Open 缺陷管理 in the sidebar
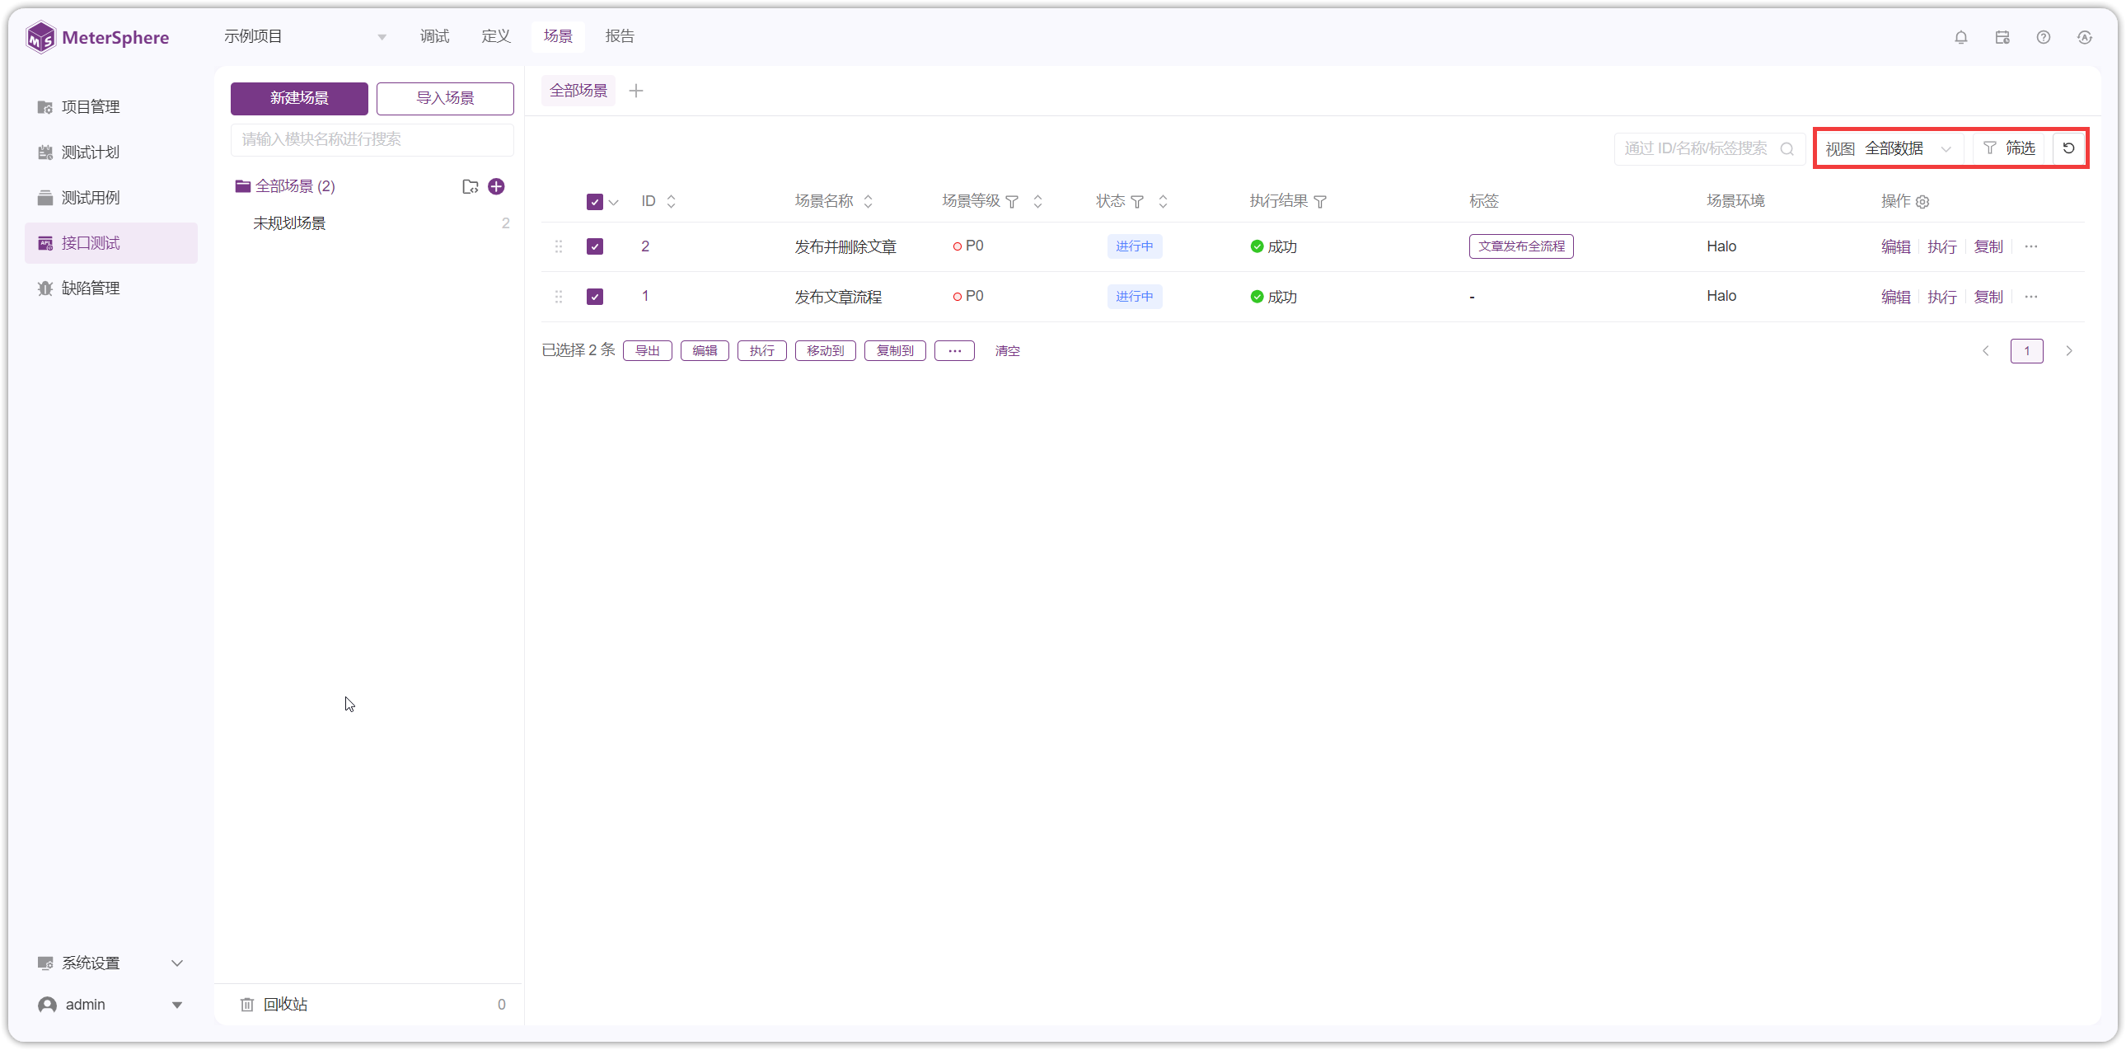 click(x=110, y=288)
